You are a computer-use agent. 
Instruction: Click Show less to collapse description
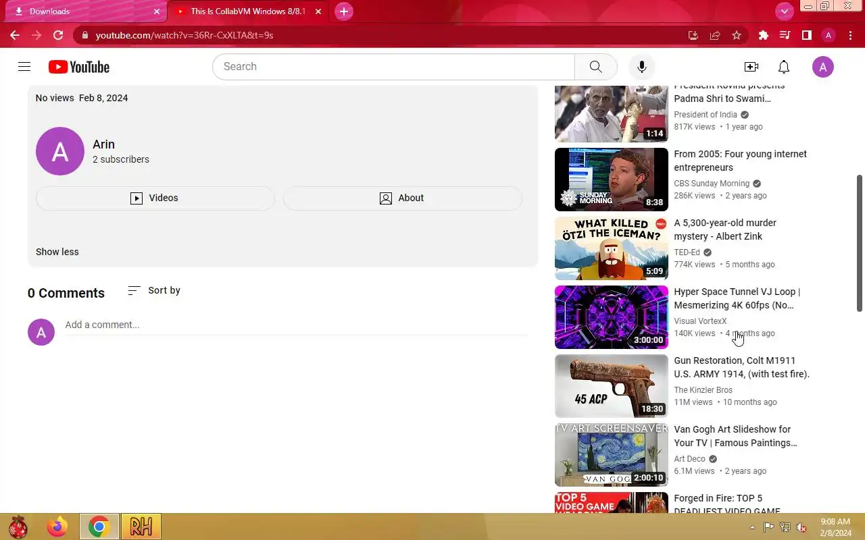tap(57, 252)
